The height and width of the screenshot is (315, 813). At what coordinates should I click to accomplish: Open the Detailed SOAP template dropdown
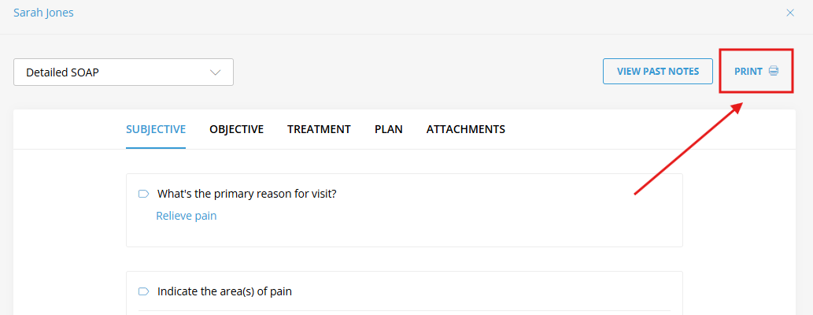(124, 72)
